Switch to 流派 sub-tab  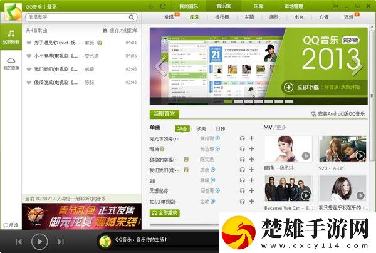pyautogui.click(x=349, y=18)
